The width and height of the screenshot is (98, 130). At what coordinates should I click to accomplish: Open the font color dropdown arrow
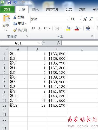click(x=81, y=28)
